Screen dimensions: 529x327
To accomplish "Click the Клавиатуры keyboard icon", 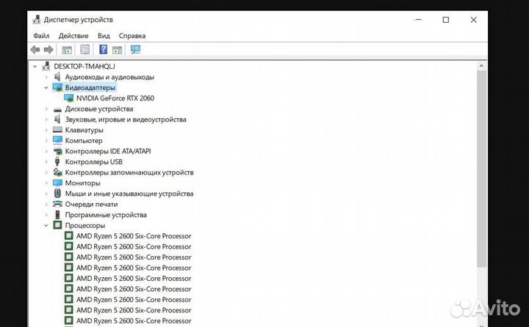I will point(58,130).
